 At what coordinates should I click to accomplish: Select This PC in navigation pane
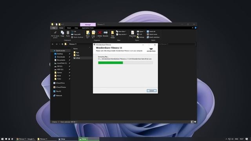pyautogui.click(x=58, y=91)
